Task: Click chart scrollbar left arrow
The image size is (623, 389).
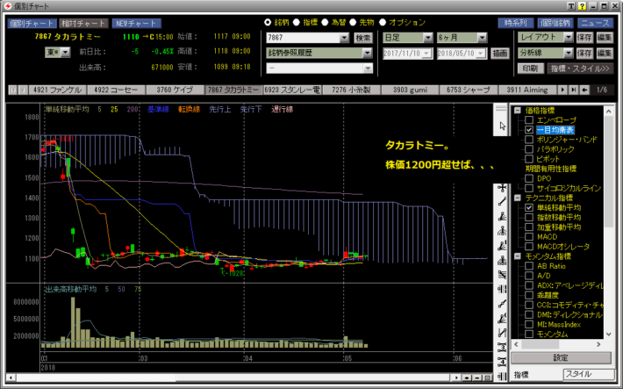Action: (x=11, y=378)
